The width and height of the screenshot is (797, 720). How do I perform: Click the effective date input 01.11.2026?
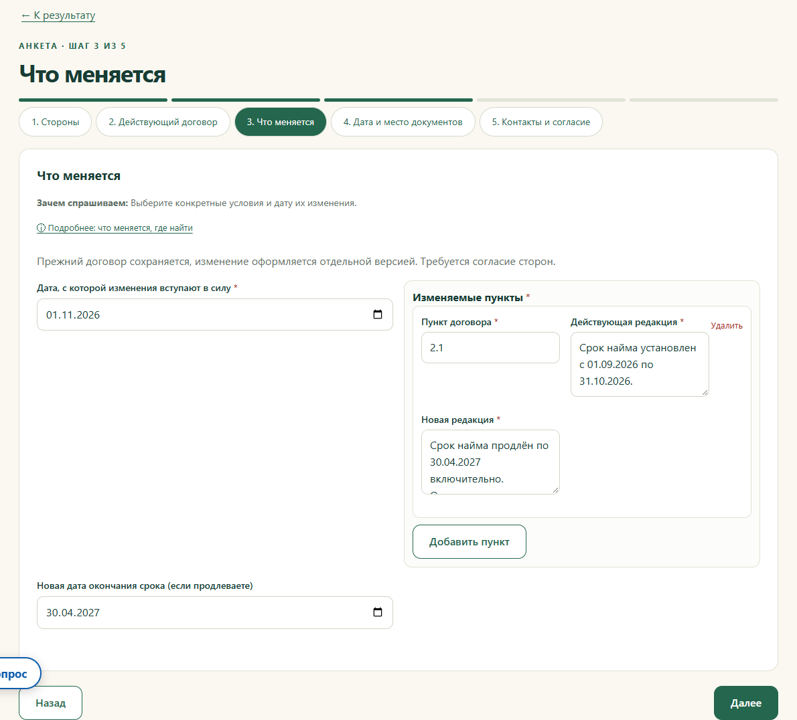[214, 314]
